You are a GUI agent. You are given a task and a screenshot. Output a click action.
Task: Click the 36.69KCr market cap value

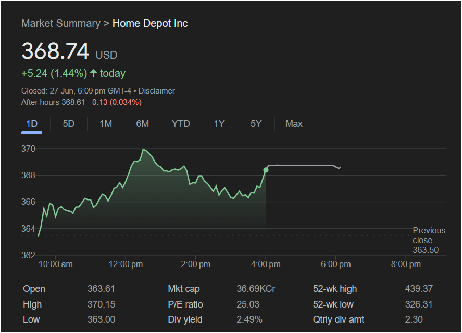[x=256, y=289]
